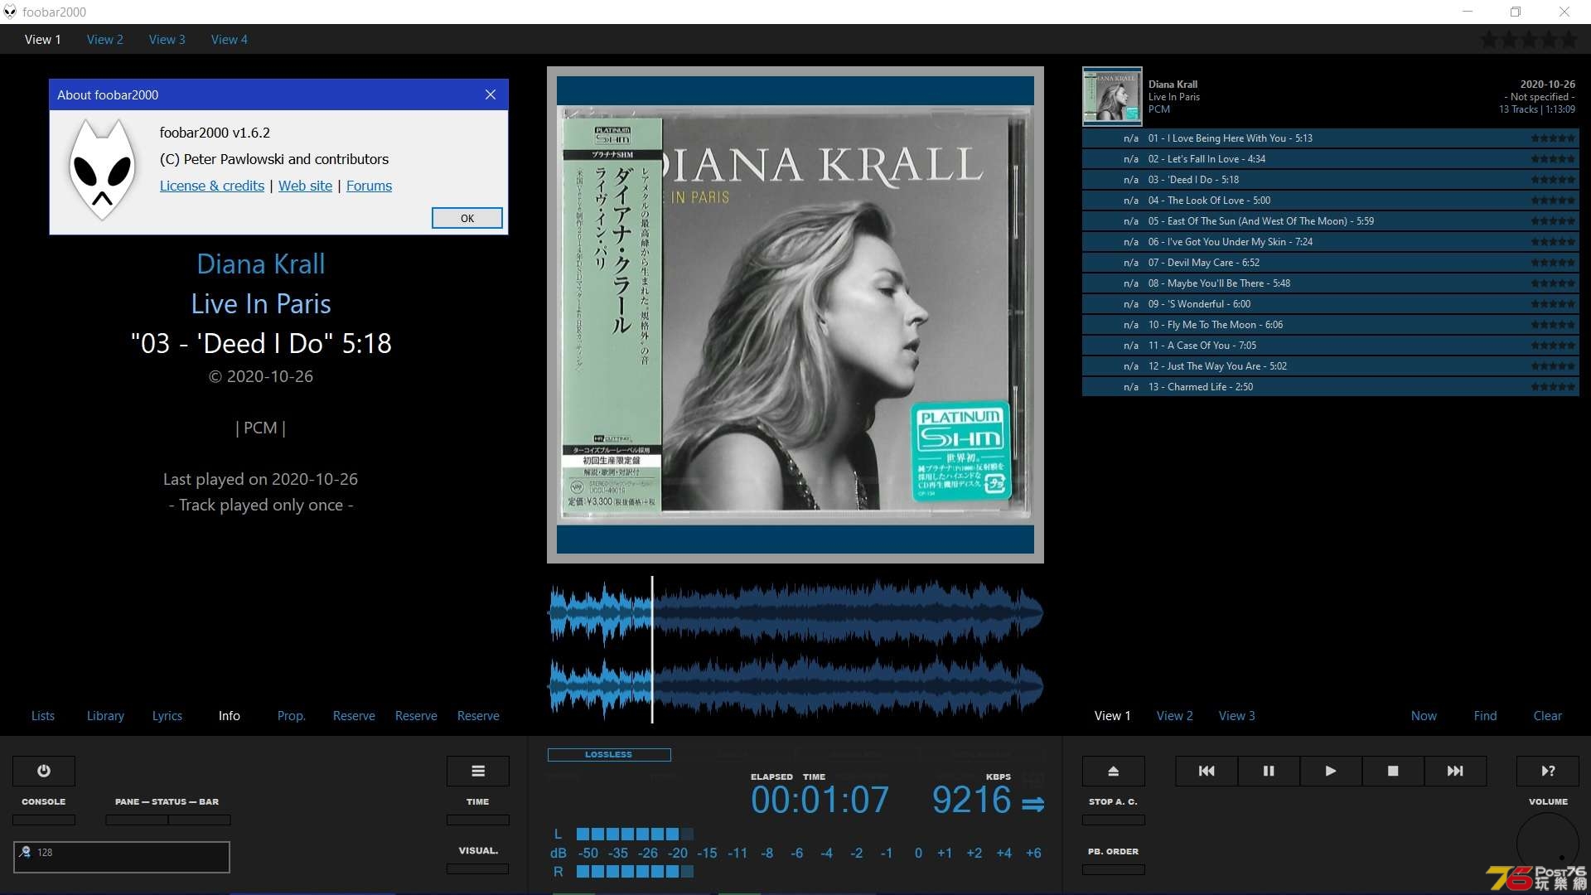Click the LOSSLESS indicator box
Image resolution: width=1591 pixels, height=895 pixels.
609,755
